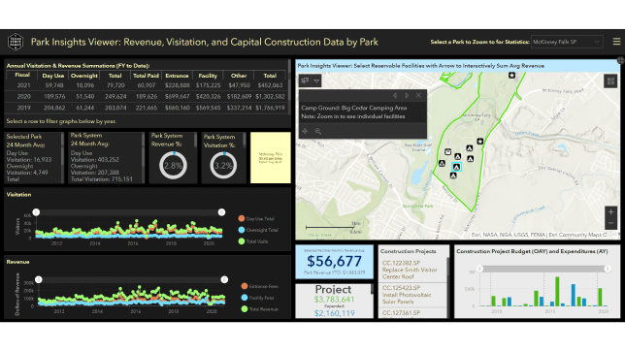Screen dimensions: 625x351
Task: Click the topmost campground tent marker
Action: 470,148
